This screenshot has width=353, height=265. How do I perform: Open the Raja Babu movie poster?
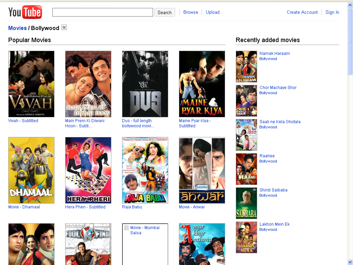(x=145, y=170)
